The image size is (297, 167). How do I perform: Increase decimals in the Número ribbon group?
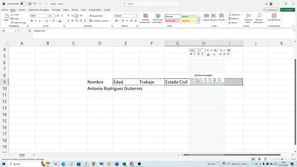click(x=131, y=20)
